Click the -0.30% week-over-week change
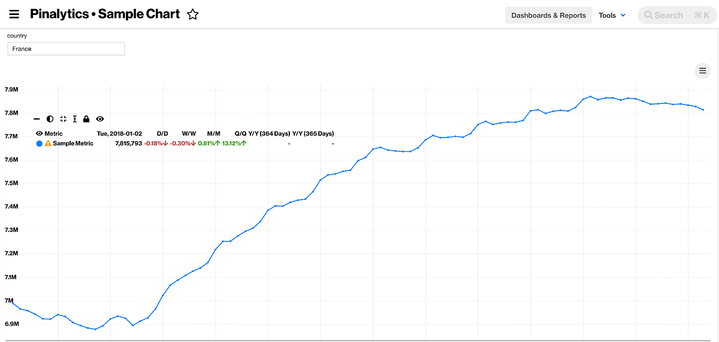Image resolution: width=719 pixels, height=342 pixels. 183,143
